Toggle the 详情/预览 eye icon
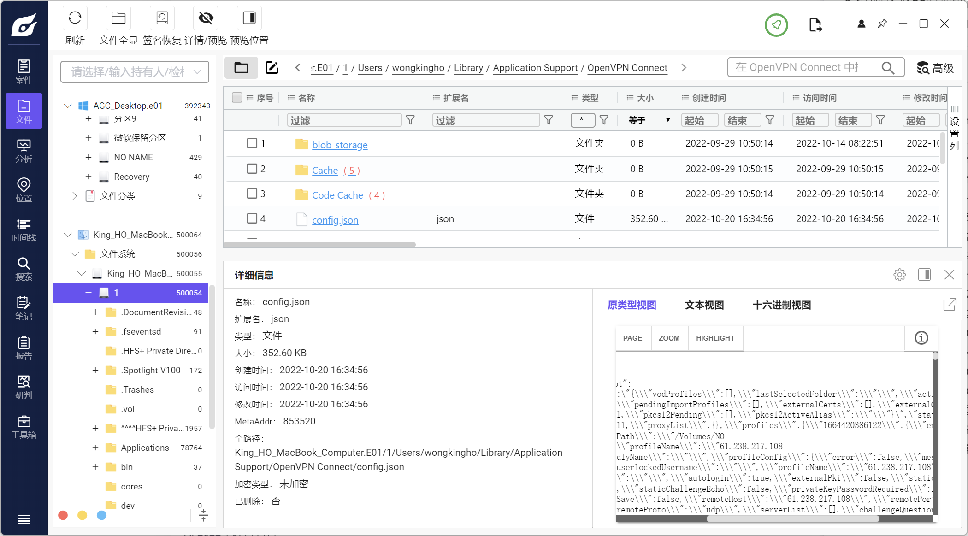The width and height of the screenshot is (968, 536). 206,18
